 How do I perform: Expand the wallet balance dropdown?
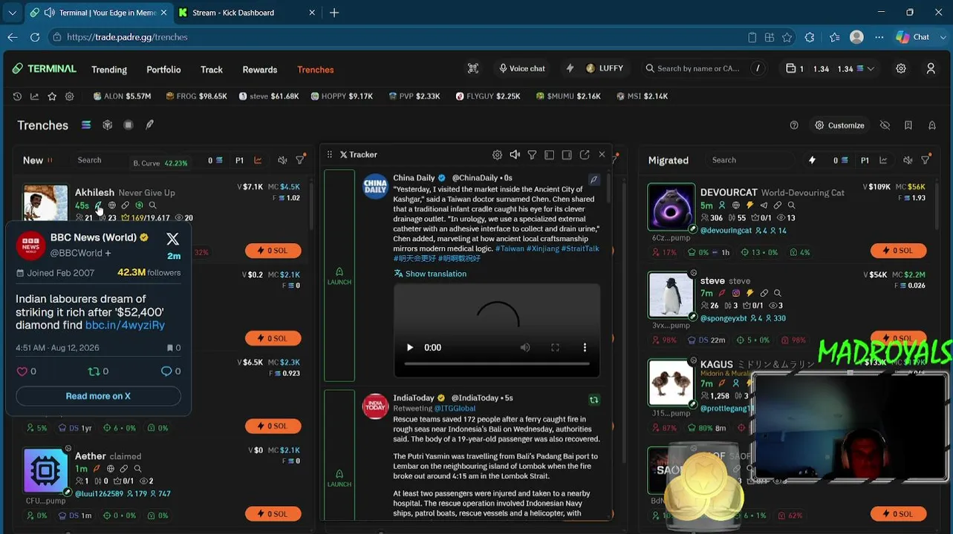[871, 69]
